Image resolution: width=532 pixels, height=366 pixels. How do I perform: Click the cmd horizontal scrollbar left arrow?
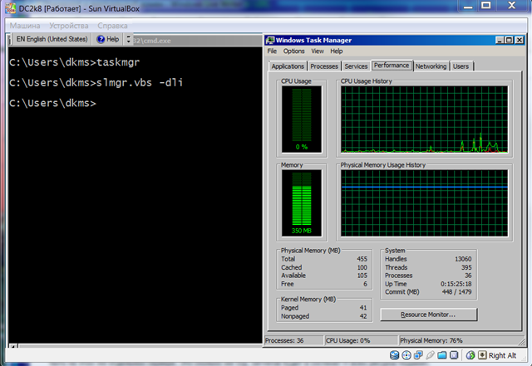pyautogui.click(x=13, y=346)
